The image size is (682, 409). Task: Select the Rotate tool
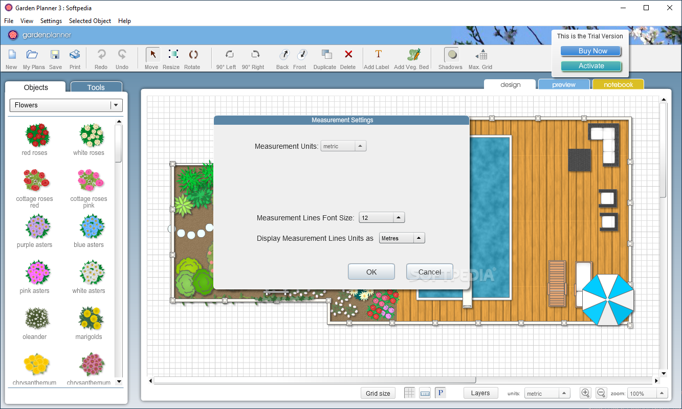tap(193, 55)
